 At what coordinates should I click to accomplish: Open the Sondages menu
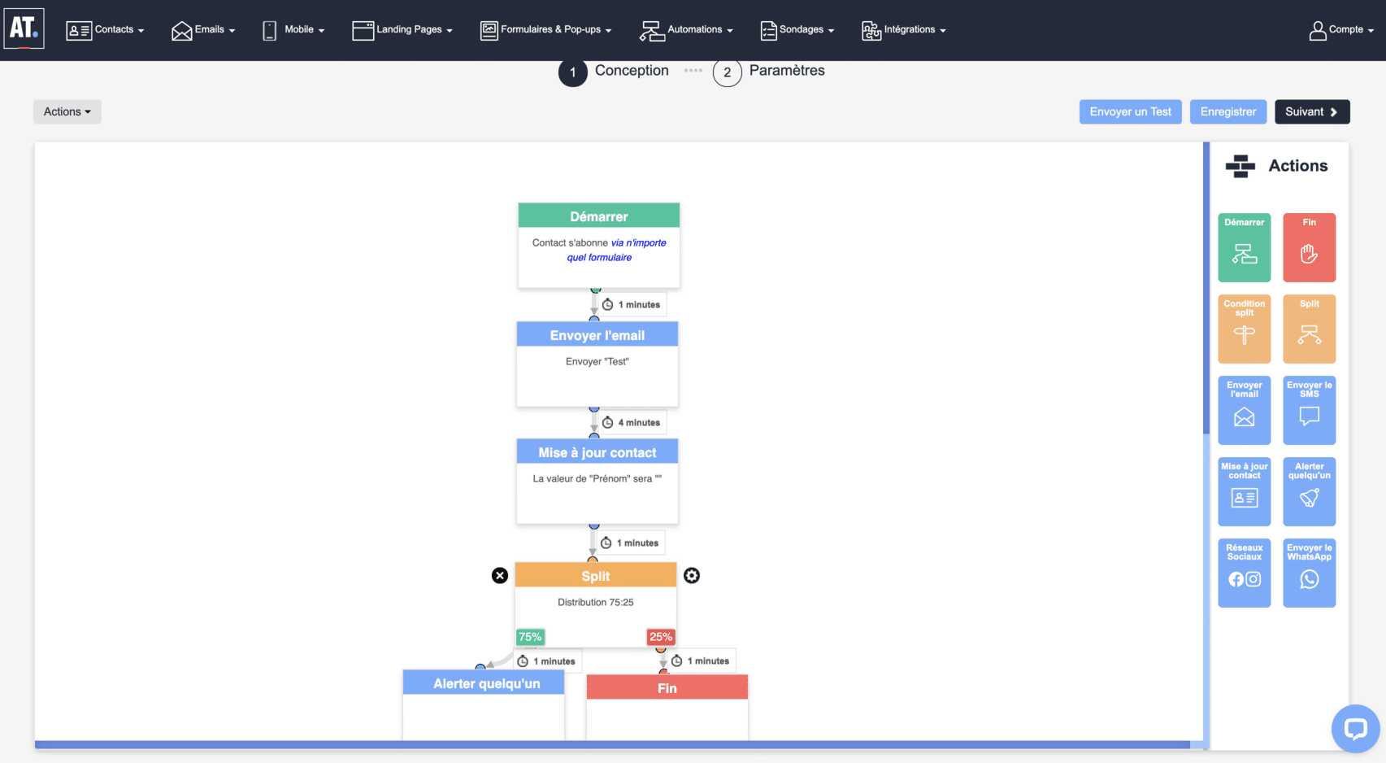point(797,30)
